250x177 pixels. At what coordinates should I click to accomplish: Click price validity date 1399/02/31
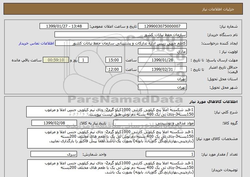point(162,70)
